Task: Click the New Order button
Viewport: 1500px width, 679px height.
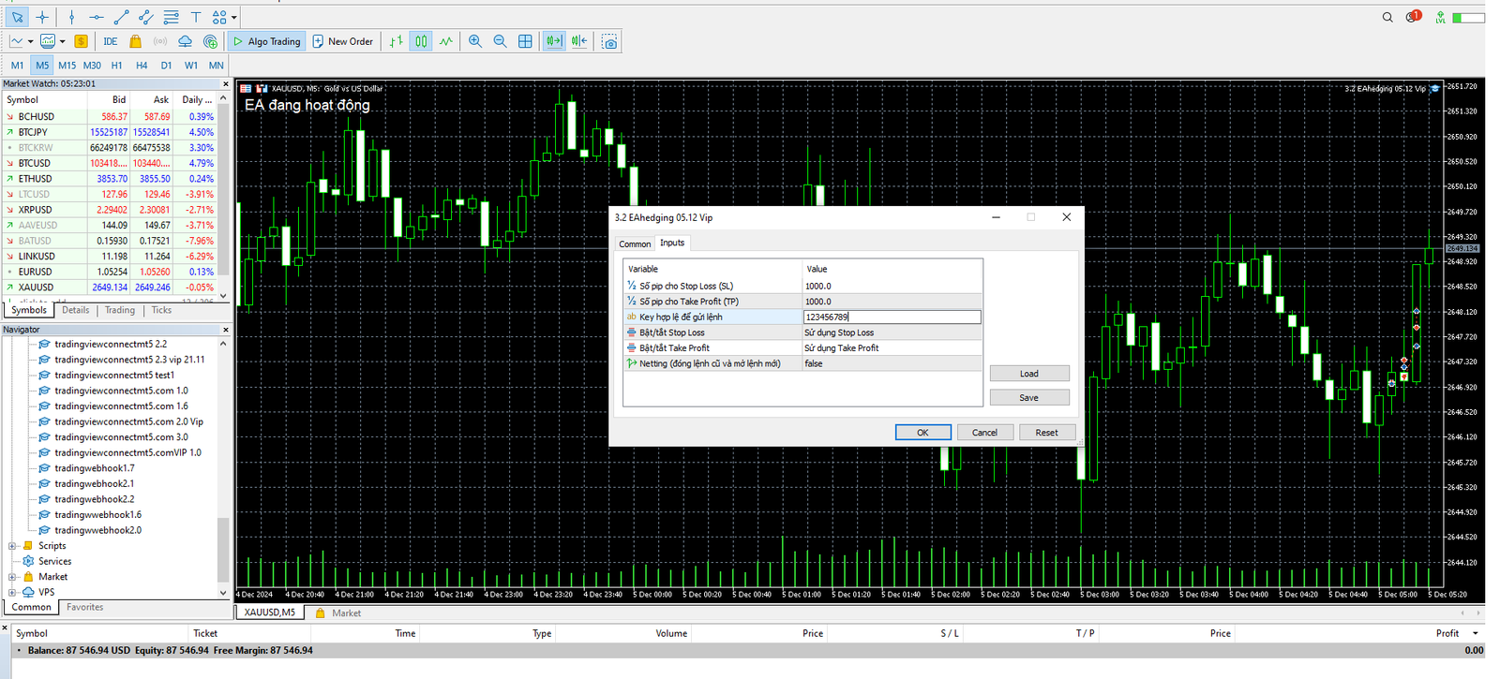Action: coord(343,41)
